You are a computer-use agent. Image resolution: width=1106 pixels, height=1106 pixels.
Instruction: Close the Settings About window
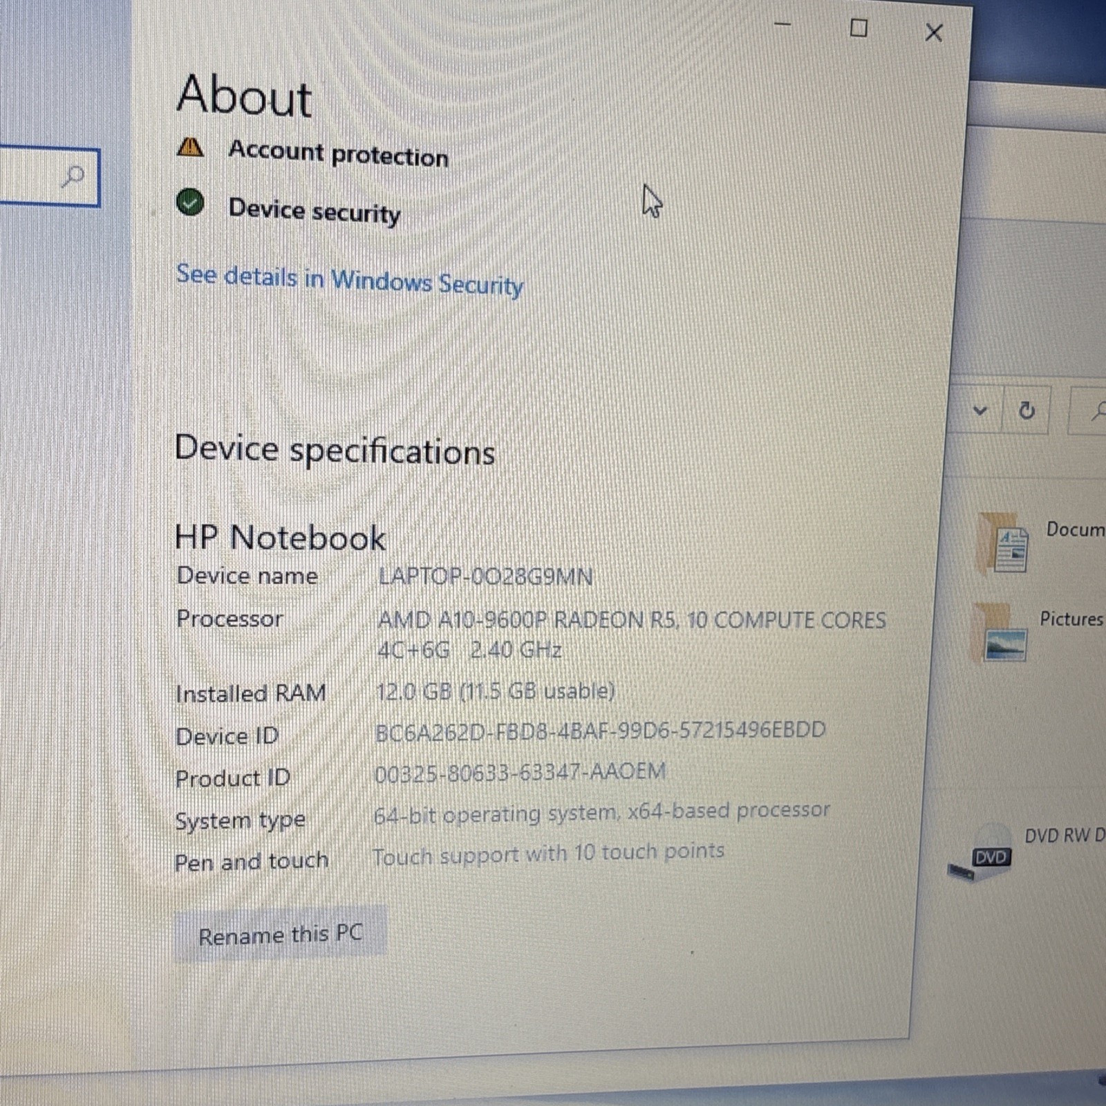point(934,32)
